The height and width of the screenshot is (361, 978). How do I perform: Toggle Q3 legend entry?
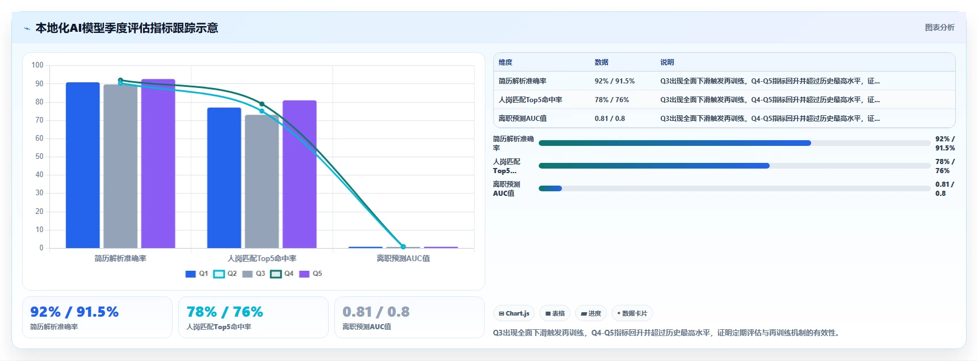254,274
